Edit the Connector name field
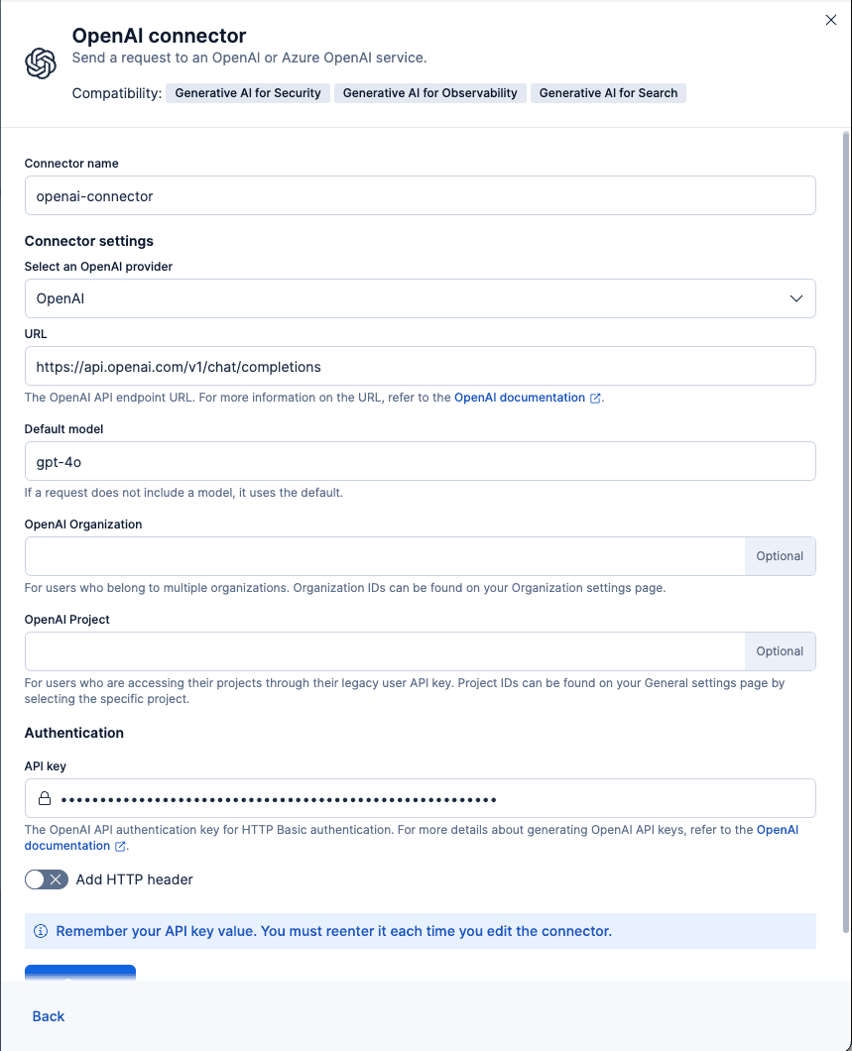This screenshot has width=852, height=1051. click(x=420, y=195)
